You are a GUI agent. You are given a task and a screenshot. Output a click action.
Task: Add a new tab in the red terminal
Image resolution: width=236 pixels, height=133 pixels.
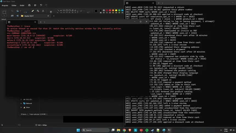click(x=41, y=22)
